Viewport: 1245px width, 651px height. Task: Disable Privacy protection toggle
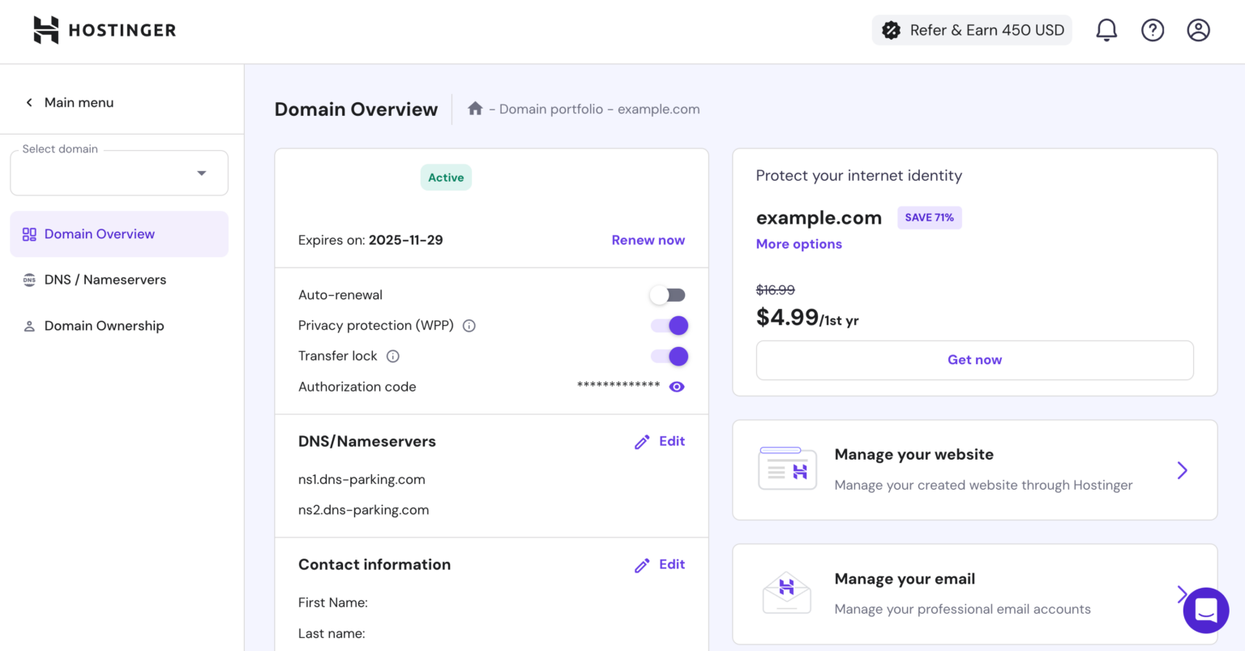tap(668, 325)
